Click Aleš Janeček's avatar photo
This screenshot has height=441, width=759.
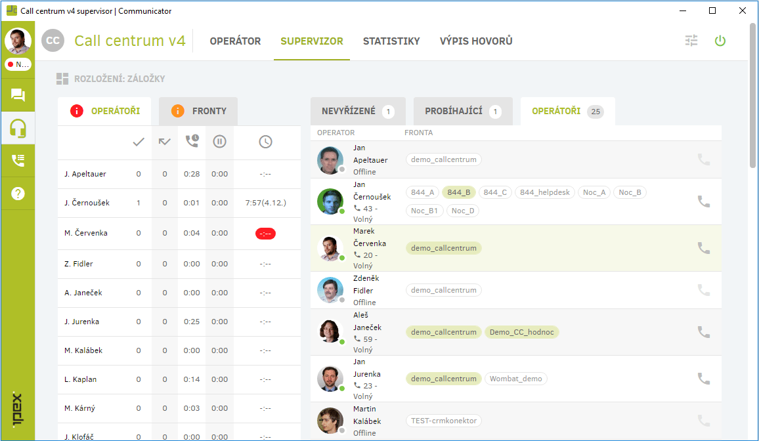coord(330,331)
